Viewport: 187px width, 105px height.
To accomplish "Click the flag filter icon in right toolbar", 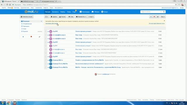I will coord(154,17).
